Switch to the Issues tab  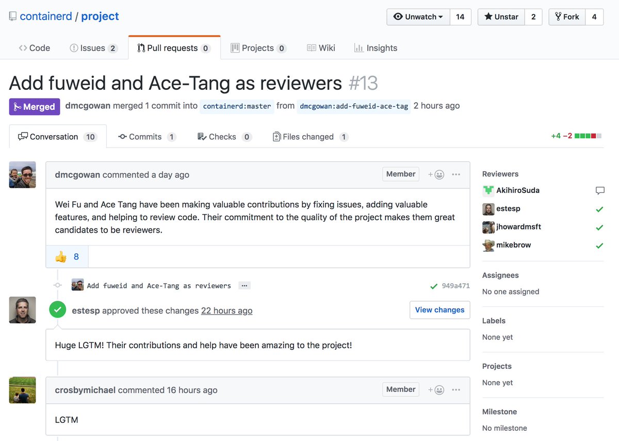coord(93,48)
